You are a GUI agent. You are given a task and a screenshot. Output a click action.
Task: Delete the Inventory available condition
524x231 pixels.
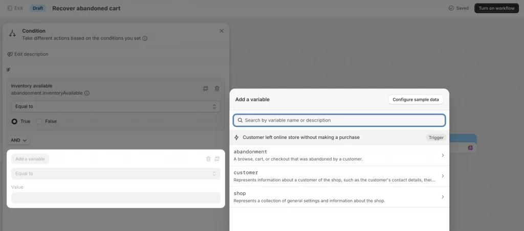[217, 89]
